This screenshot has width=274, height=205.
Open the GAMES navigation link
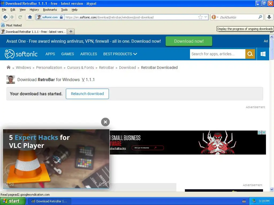coord(67,54)
